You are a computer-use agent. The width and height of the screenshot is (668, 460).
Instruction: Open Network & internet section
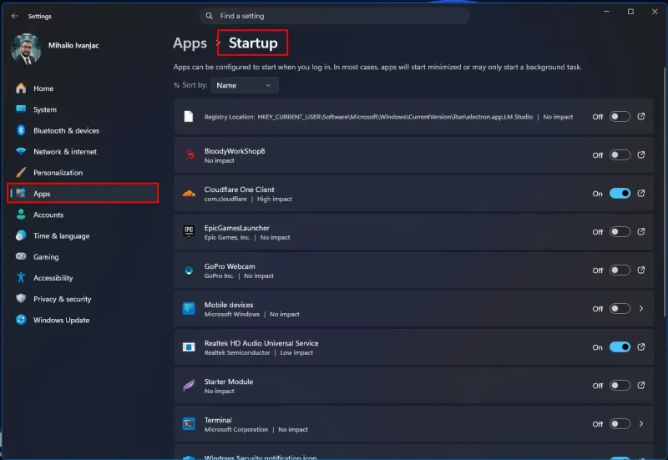tap(83, 151)
